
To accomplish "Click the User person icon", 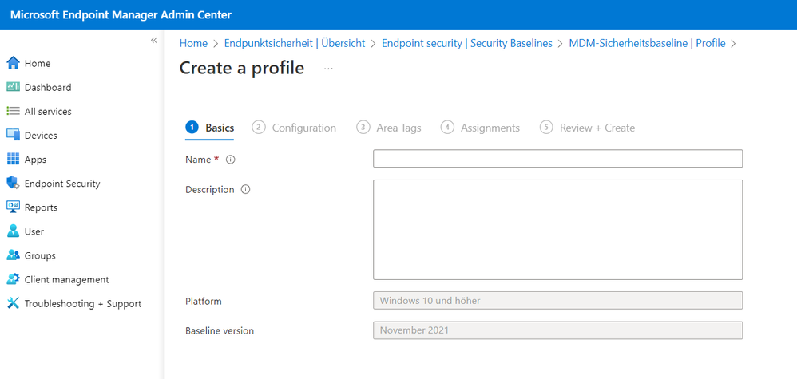I will coord(13,231).
